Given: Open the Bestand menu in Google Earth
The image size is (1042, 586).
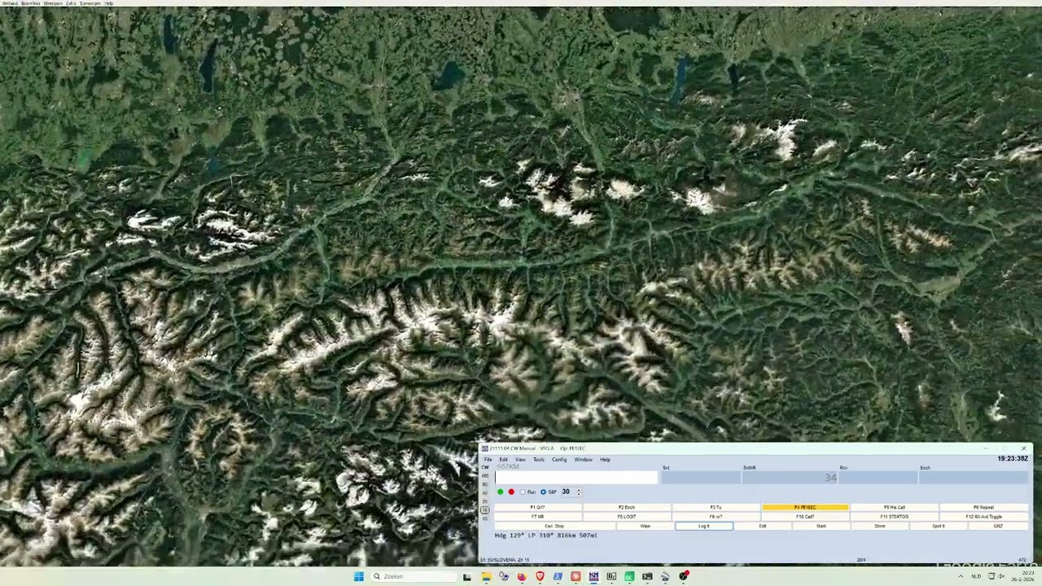Looking at the screenshot, I should (x=9, y=3).
